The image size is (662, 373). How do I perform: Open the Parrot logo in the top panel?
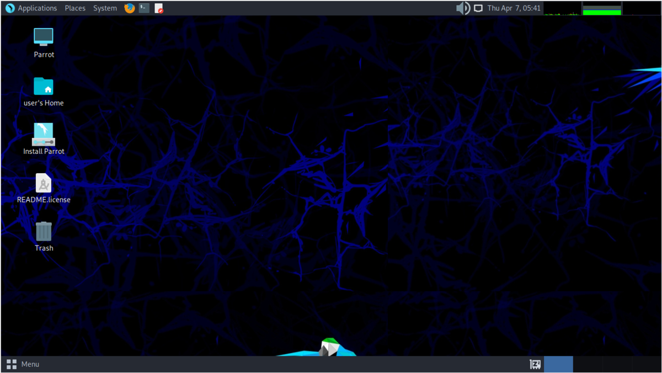9,8
